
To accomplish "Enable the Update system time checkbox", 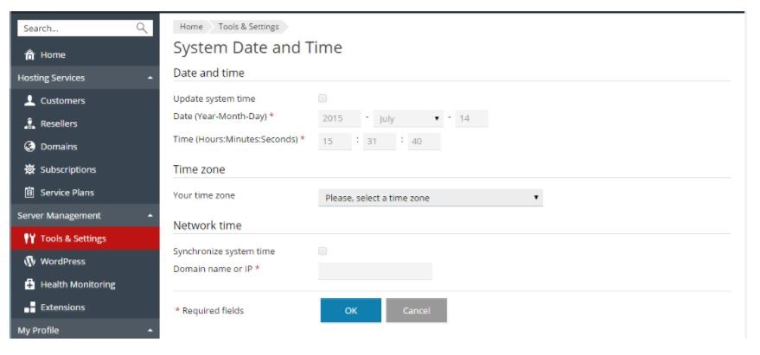I will click(323, 98).
